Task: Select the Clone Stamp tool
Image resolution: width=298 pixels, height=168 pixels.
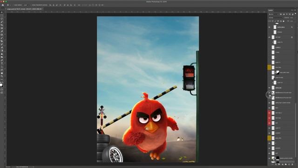Action: pyautogui.click(x=2, y=41)
